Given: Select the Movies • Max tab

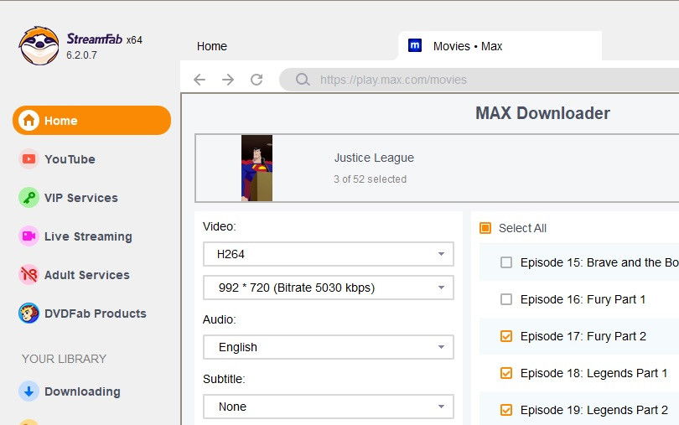Looking at the screenshot, I should (467, 46).
